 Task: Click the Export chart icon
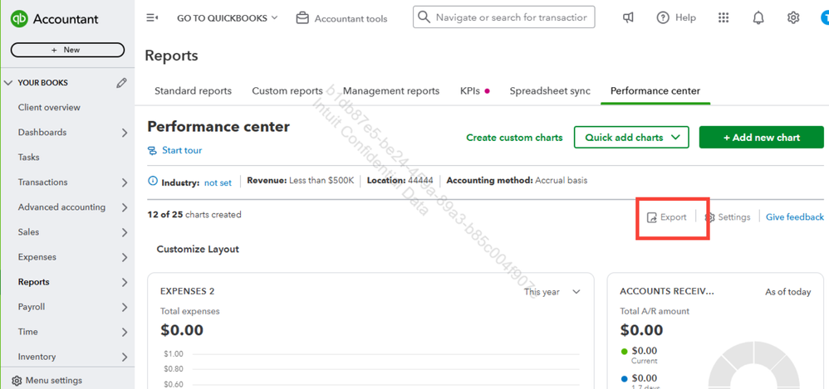[x=652, y=217]
